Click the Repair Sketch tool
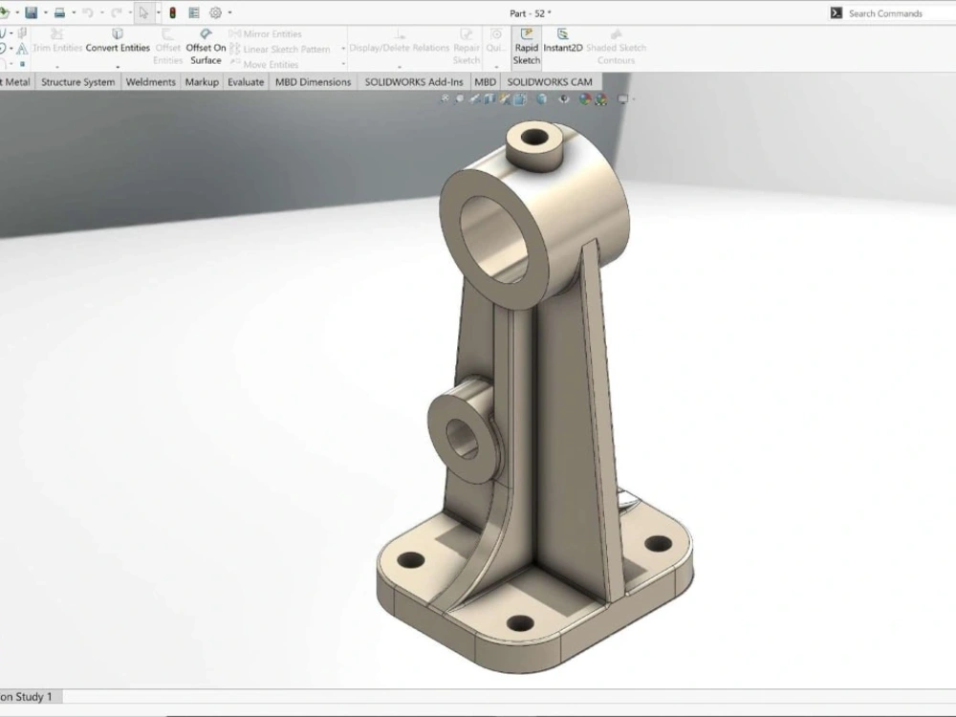Viewport: 956px width, 717px height. [467, 47]
